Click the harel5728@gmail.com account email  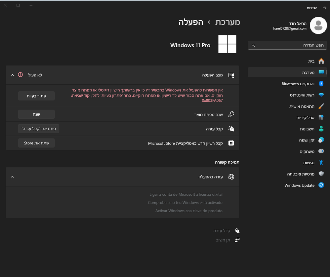pyautogui.click(x=290, y=29)
